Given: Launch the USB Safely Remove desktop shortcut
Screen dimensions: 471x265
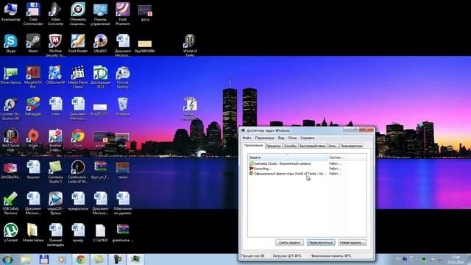Looking at the screenshot, I should pos(10,203).
